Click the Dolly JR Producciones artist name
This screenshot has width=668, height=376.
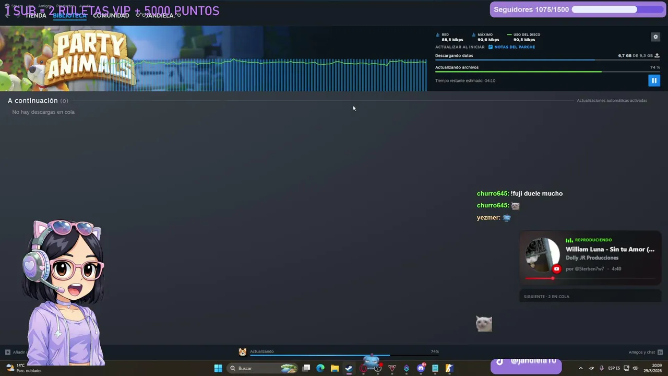pos(592,258)
